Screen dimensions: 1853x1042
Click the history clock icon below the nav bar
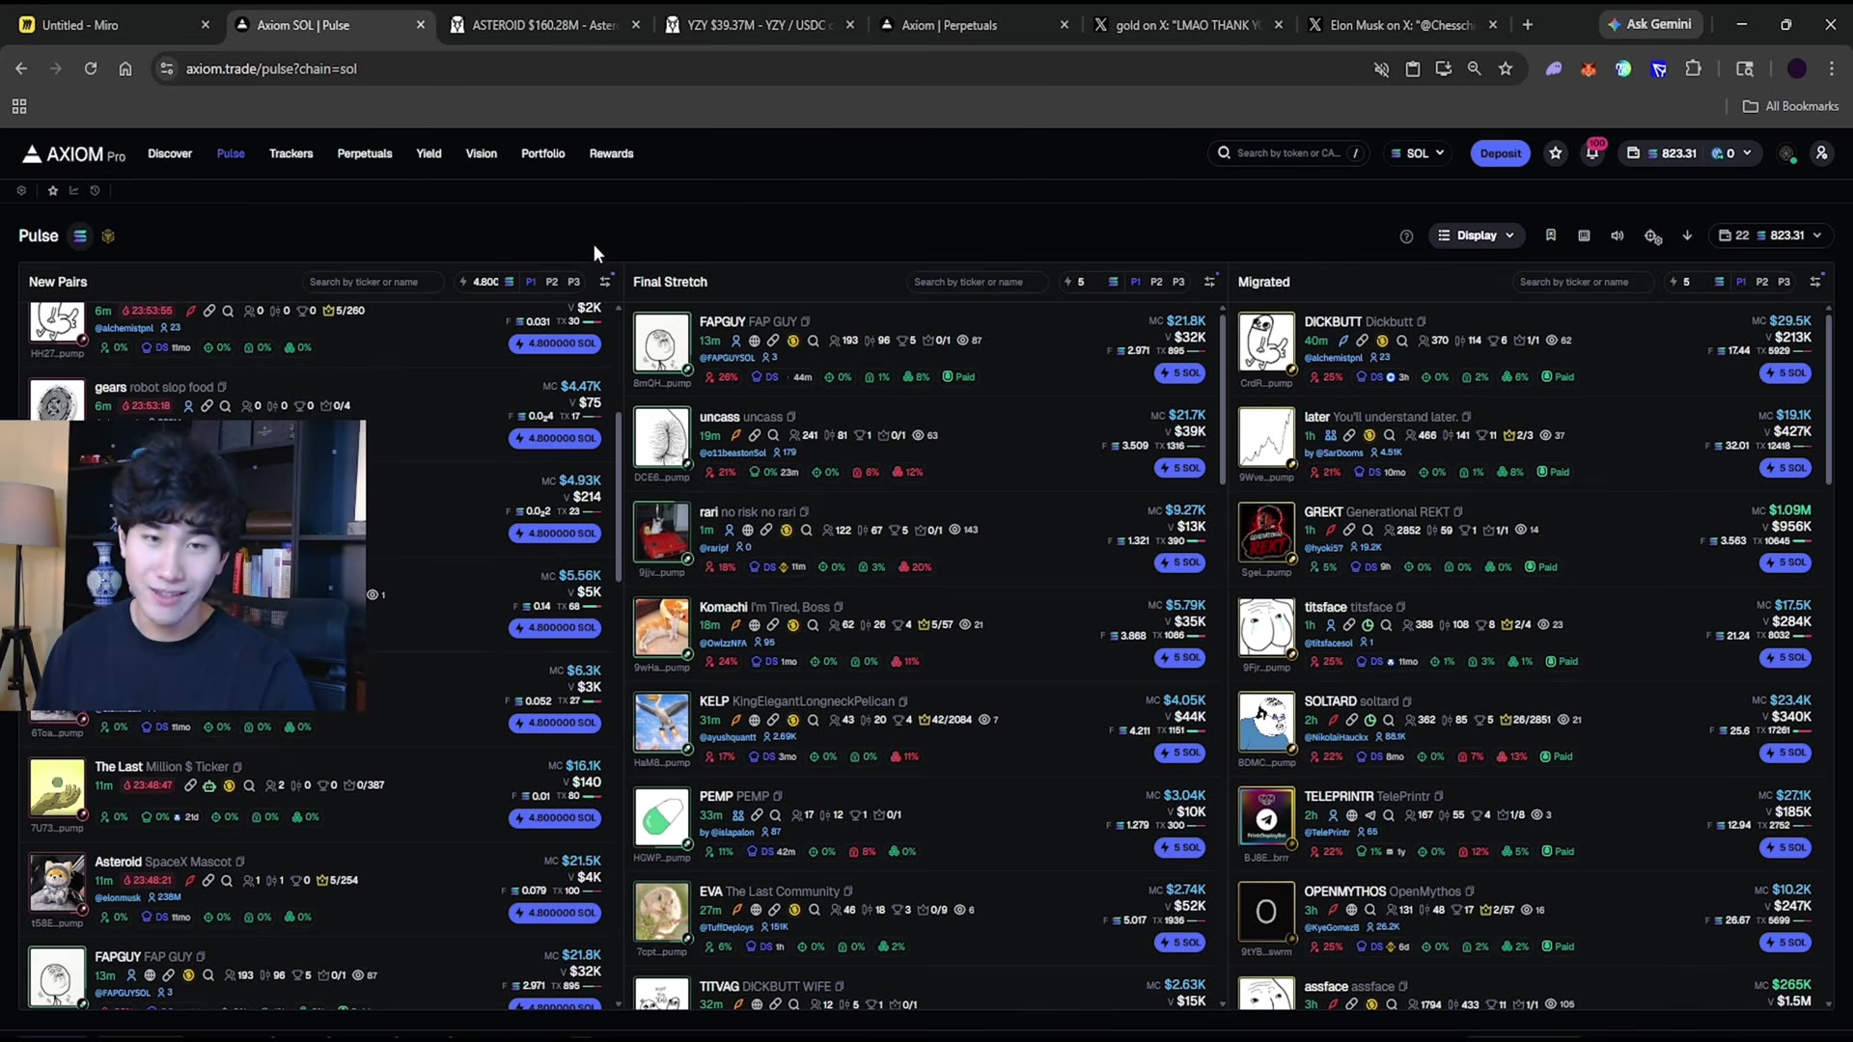click(x=95, y=191)
